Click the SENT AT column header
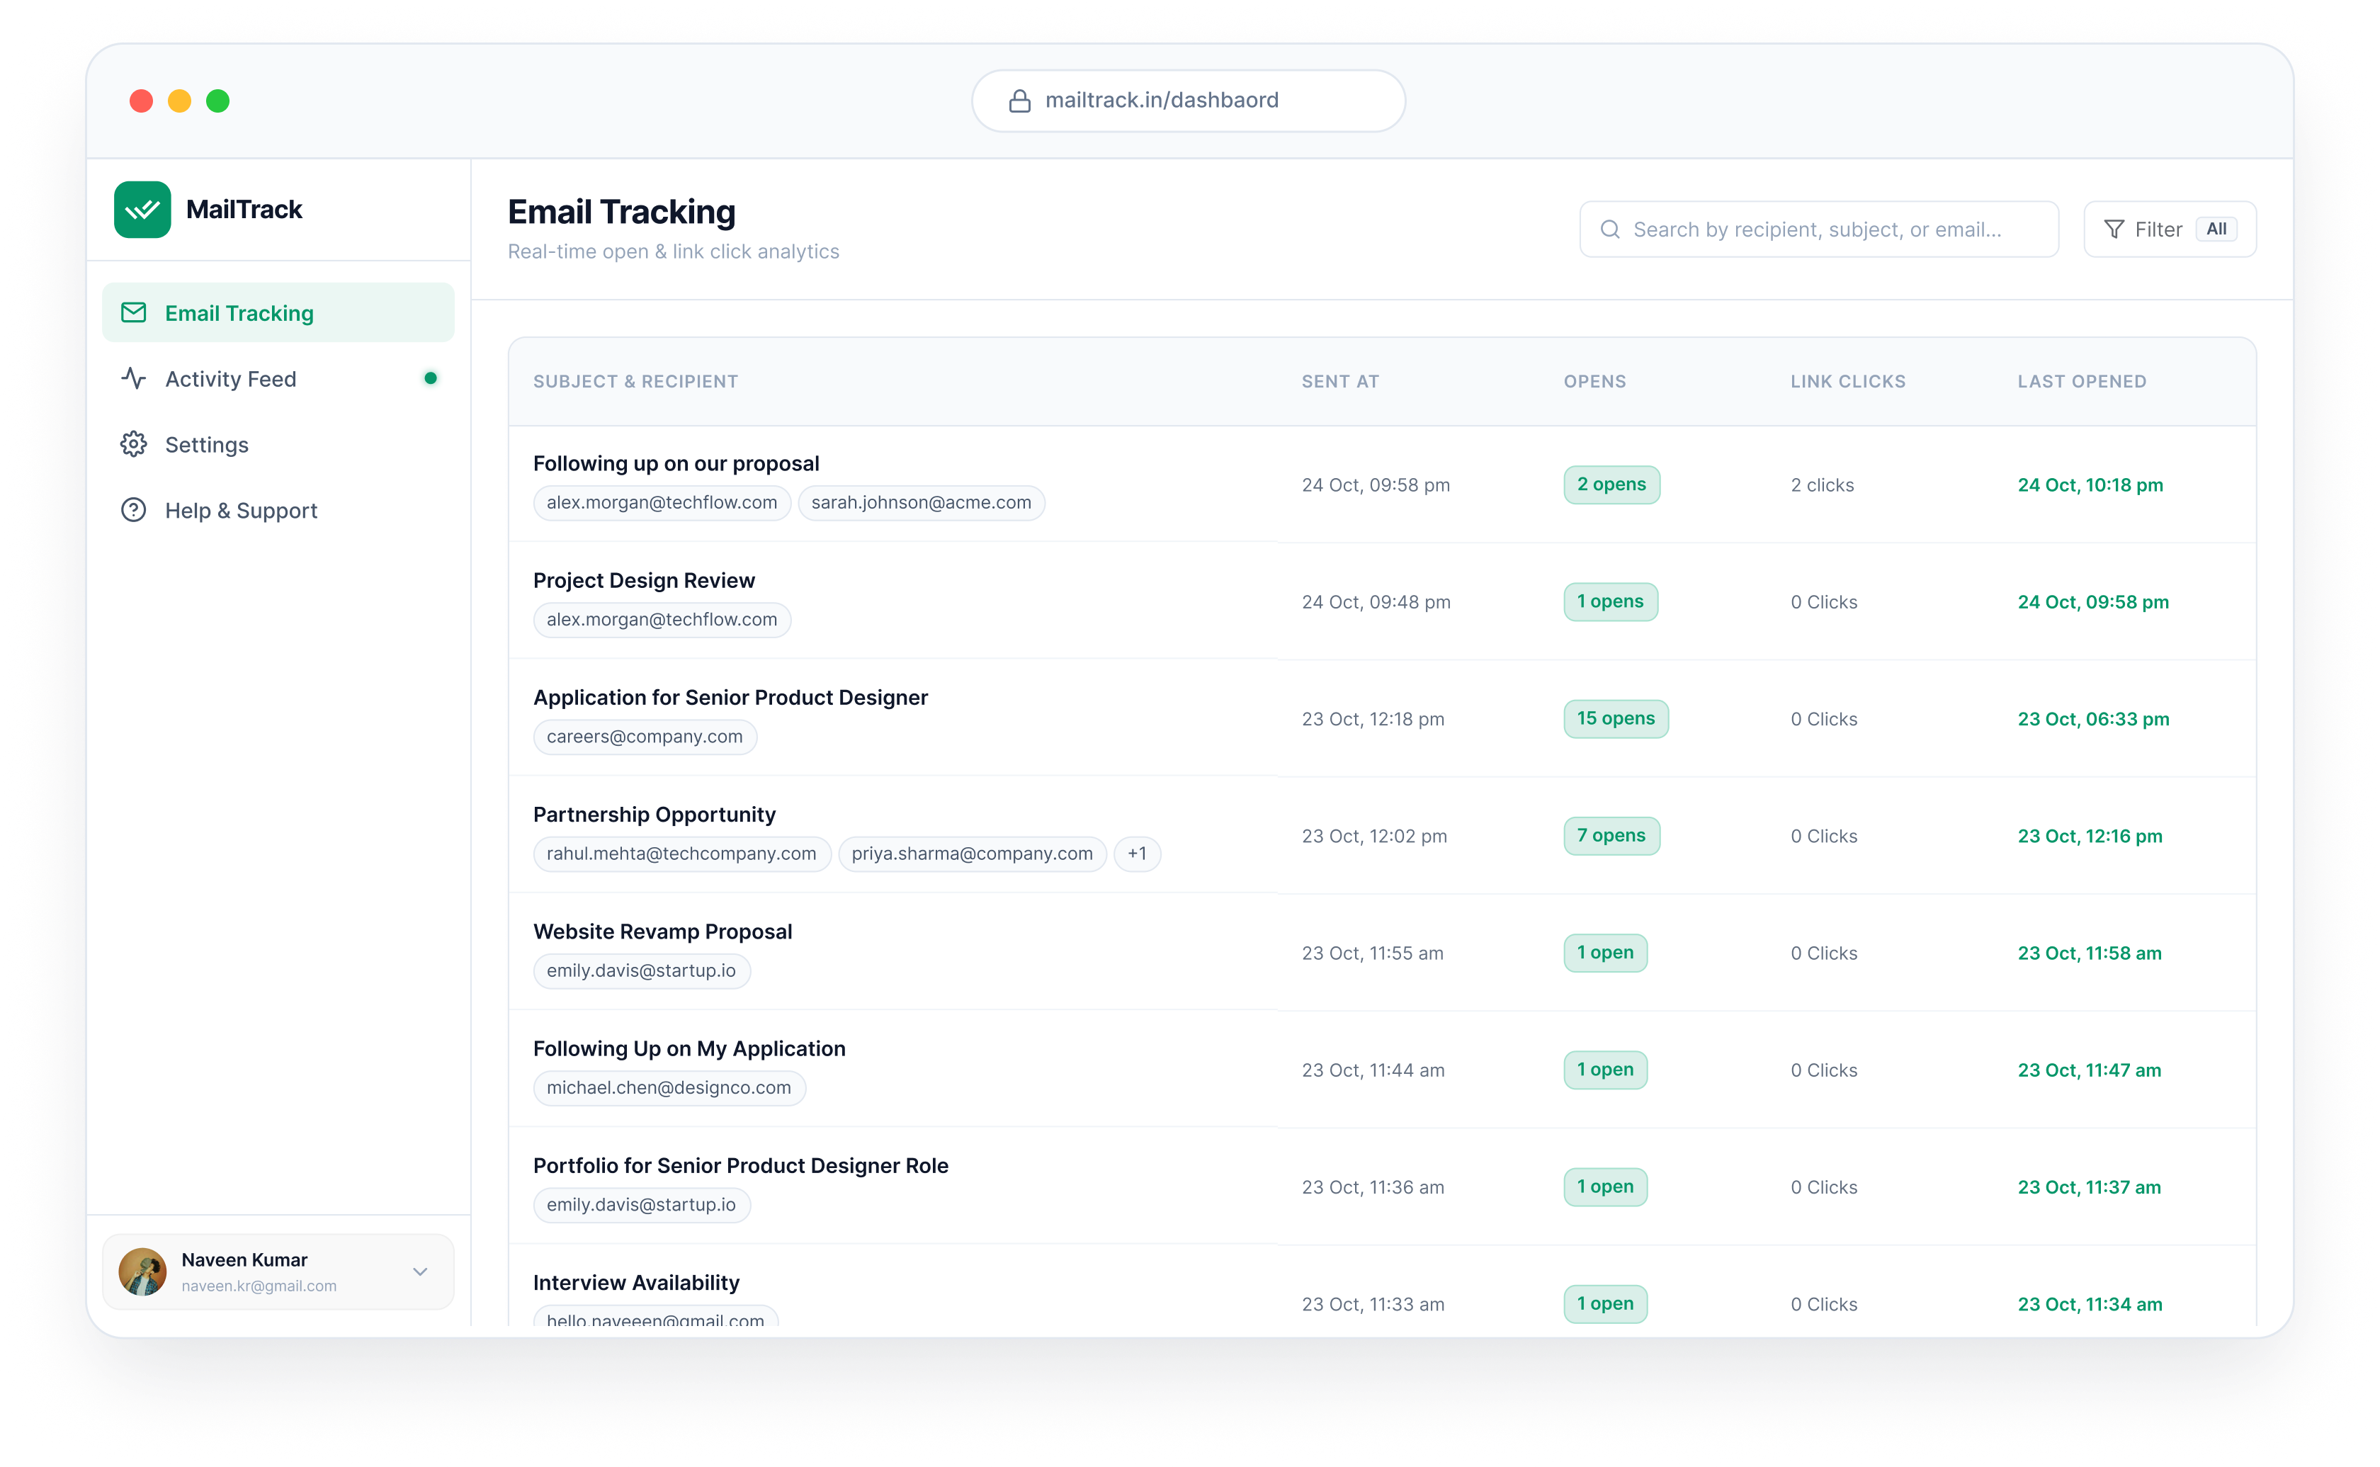The height and width of the screenshot is (1467, 2380). pyautogui.click(x=1340, y=381)
